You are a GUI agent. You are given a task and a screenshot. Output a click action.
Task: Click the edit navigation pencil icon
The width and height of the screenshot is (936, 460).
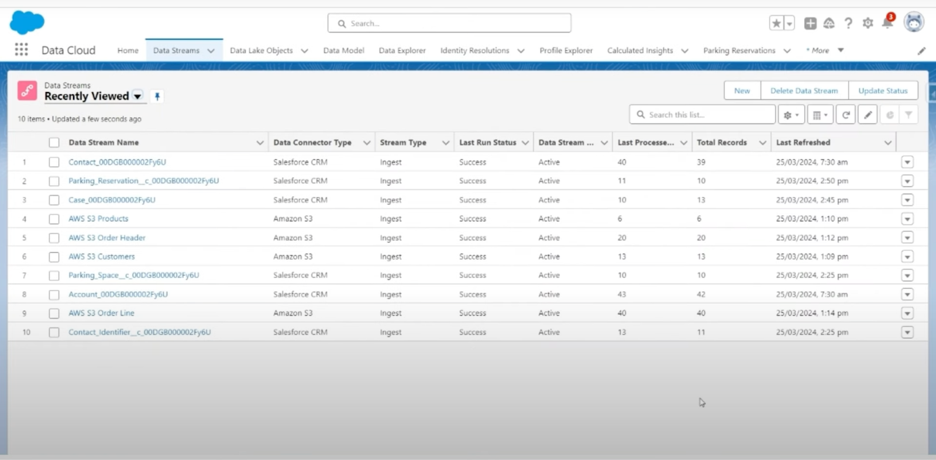[921, 51]
